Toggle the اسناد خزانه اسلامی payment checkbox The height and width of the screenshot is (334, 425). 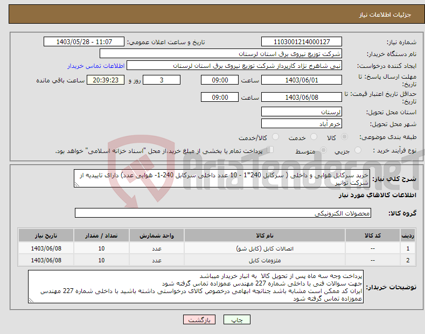(270, 150)
